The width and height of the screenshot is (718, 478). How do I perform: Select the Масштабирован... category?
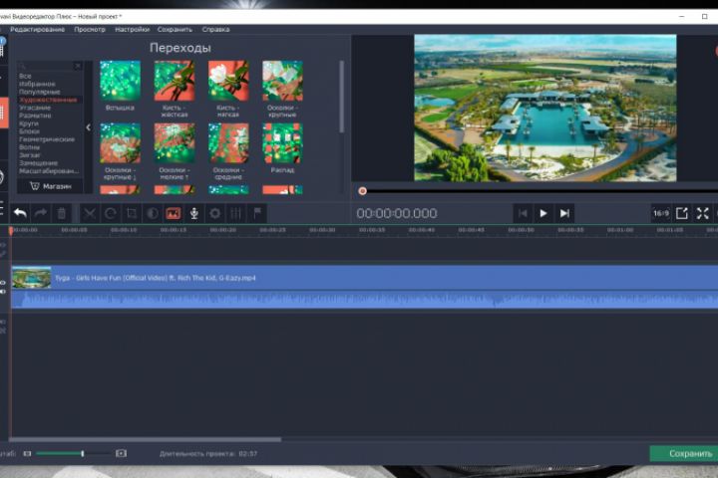[x=49, y=170]
